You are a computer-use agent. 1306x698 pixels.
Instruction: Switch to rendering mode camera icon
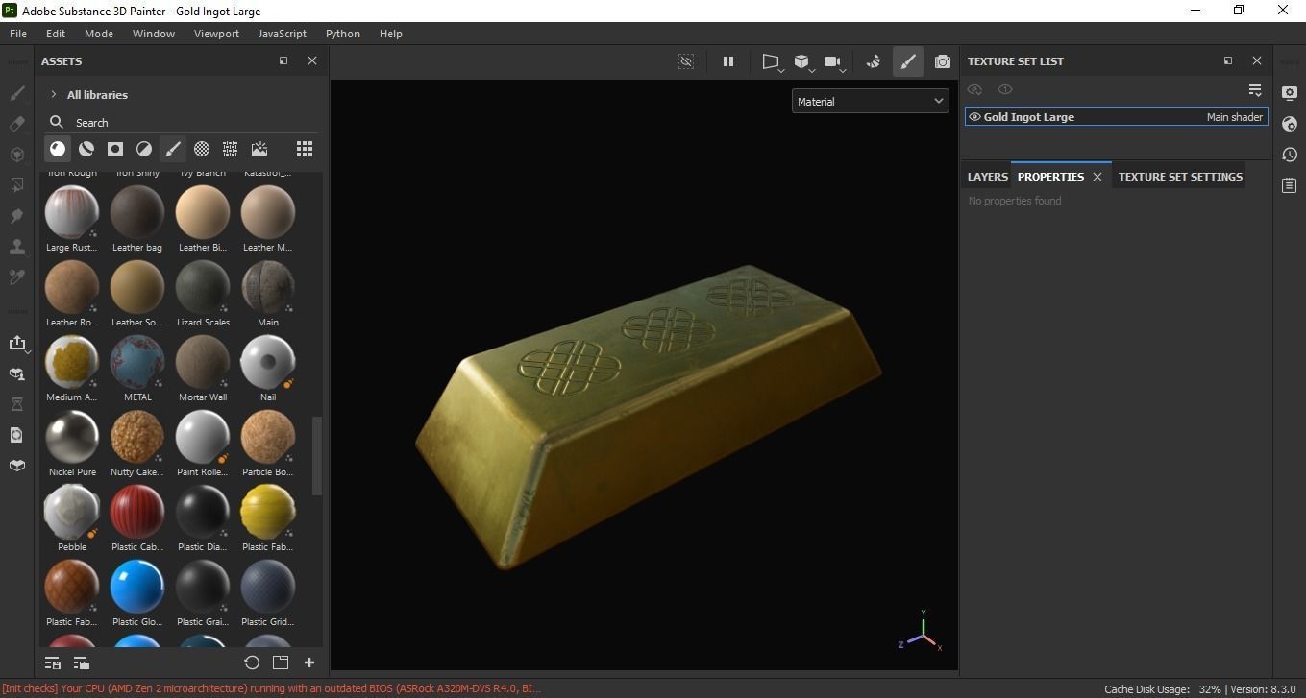point(942,61)
